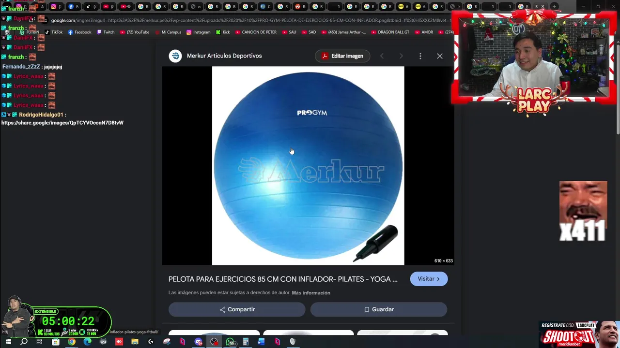Click the Compartir button
The height and width of the screenshot is (348, 620).
(237, 309)
